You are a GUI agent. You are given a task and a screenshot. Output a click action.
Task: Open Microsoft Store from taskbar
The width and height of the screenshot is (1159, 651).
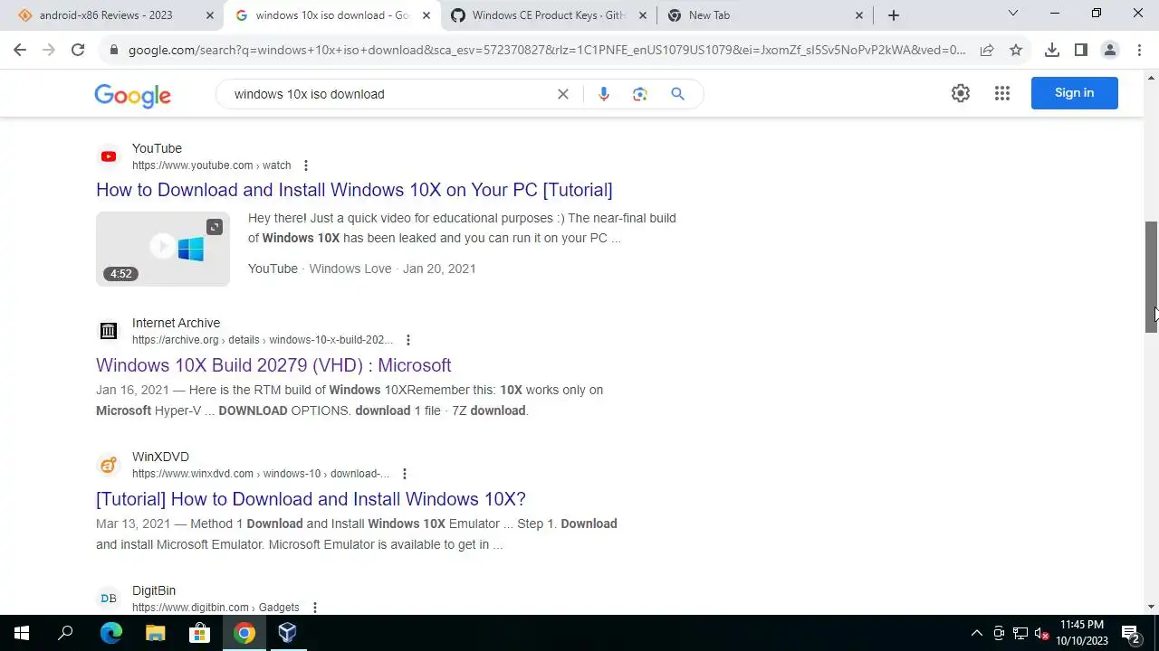click(x=200, y=633)
